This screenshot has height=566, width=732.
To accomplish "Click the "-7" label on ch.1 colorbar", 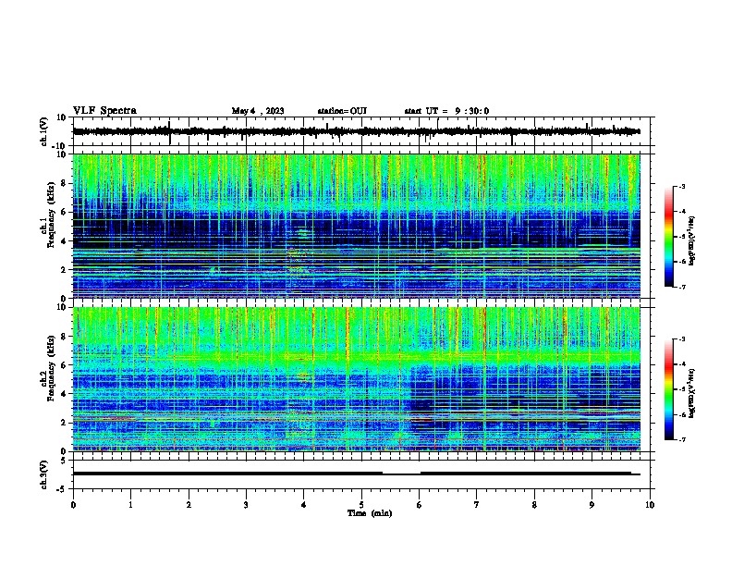I will point(681,287).
